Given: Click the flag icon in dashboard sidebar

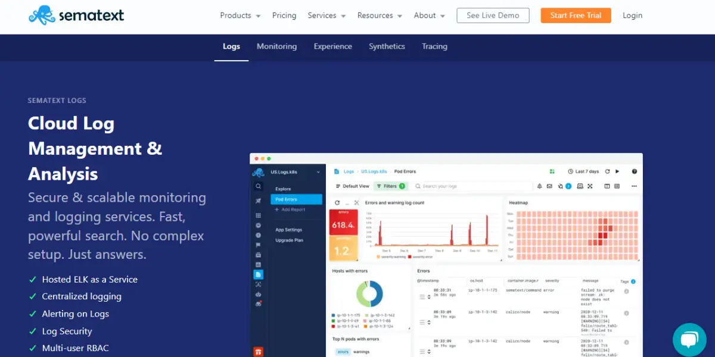Looking at the screenshot, I should tap(259, 245).
